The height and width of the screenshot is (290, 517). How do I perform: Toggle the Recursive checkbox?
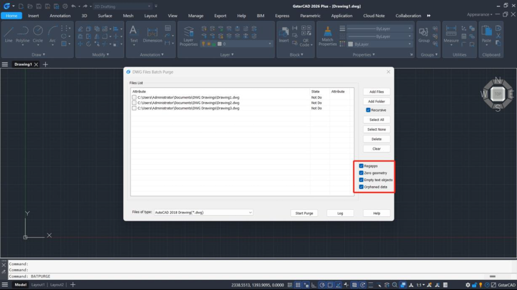[369, 110]
